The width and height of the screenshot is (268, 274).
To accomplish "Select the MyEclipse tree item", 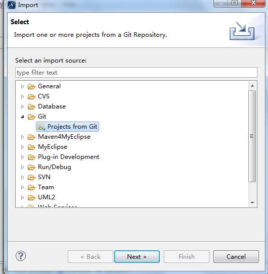I will (53, 147).
